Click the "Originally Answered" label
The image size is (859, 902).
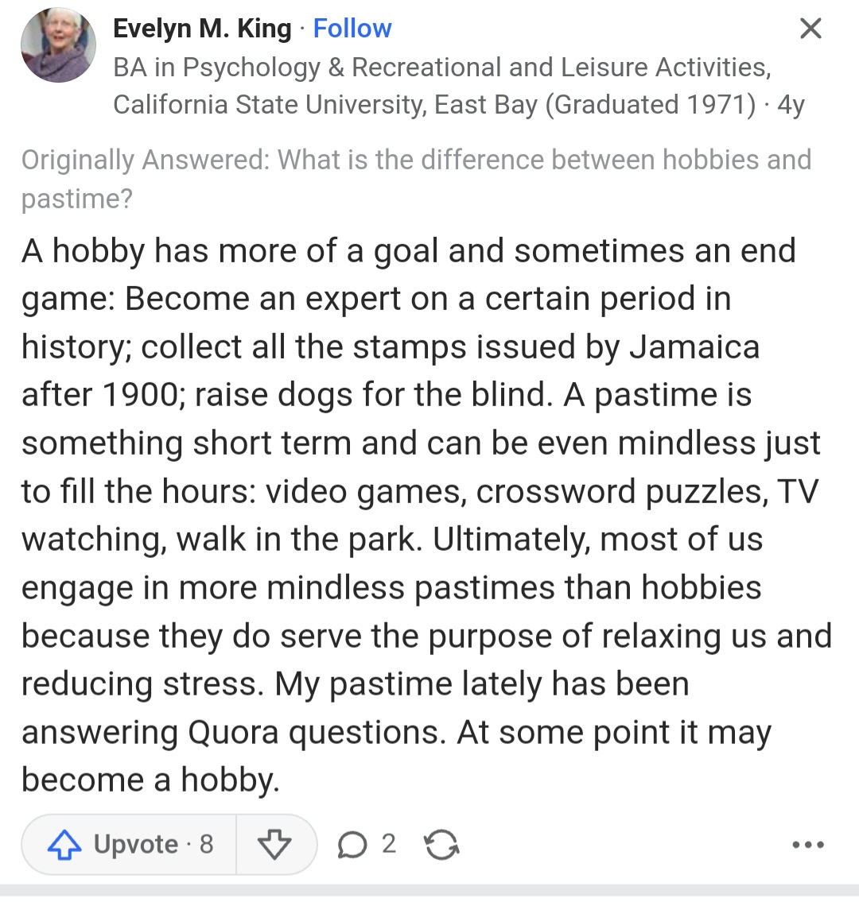145,161
